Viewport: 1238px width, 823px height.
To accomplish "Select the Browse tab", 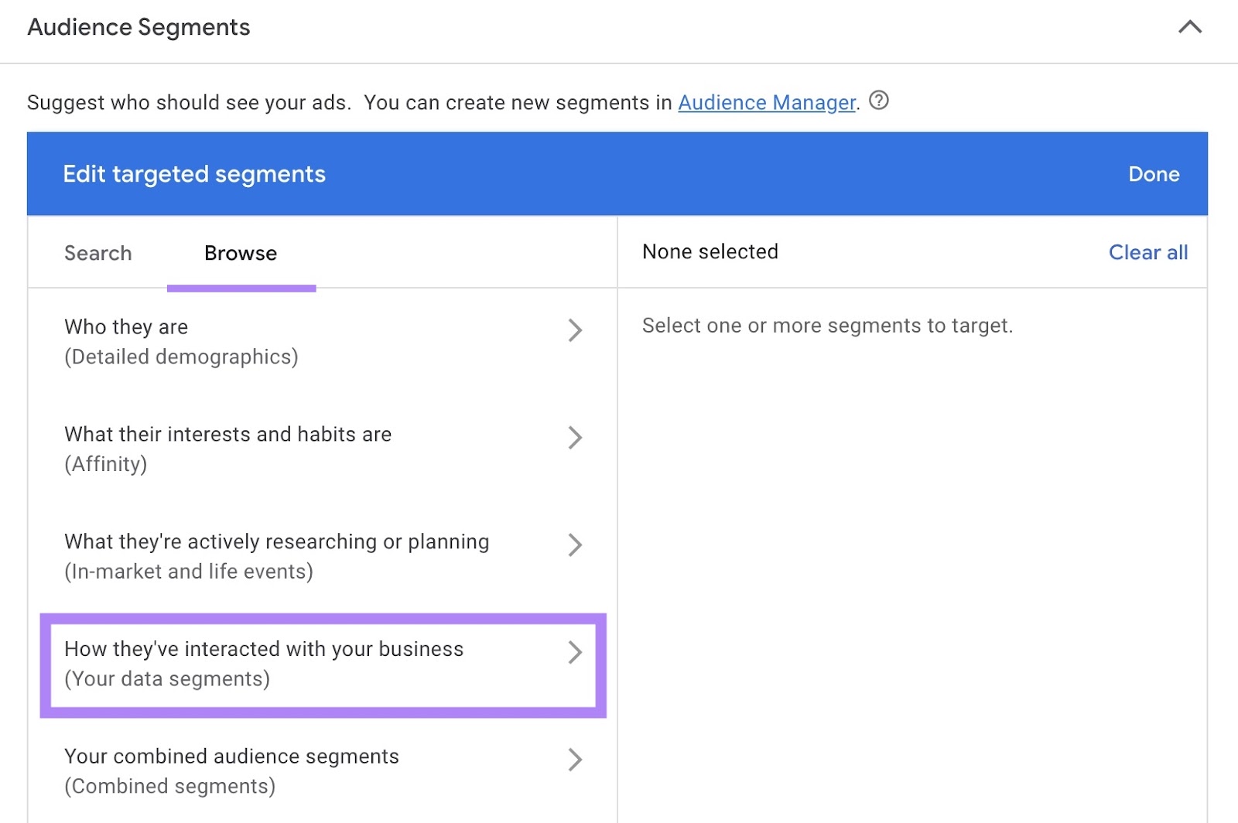I will pos(240,253).
